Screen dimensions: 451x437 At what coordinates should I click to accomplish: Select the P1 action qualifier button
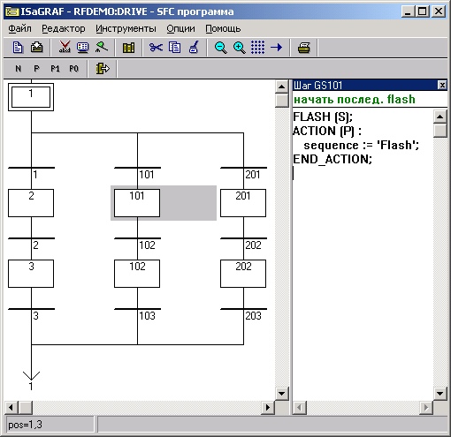pos(55,69)
